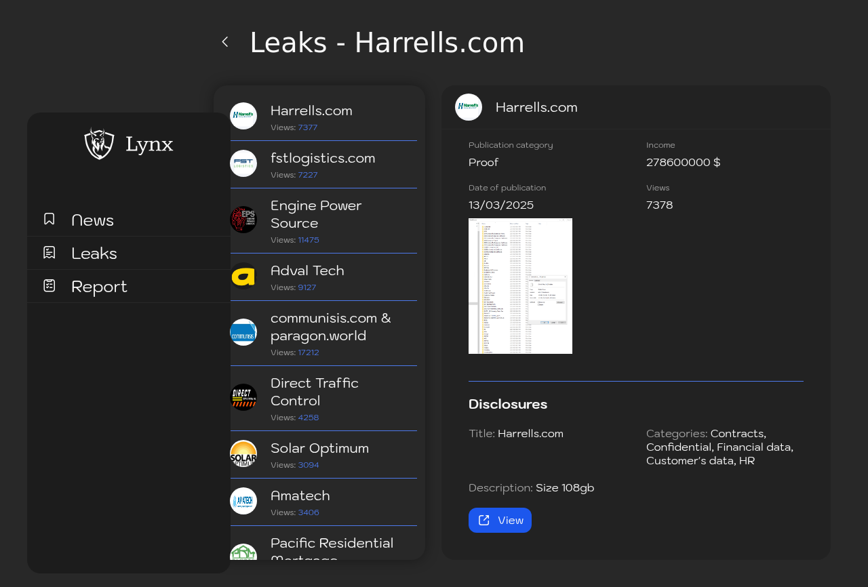Click the blue View button
The height and width of the screenshot is (587, 868).
(x=500, y=521)
